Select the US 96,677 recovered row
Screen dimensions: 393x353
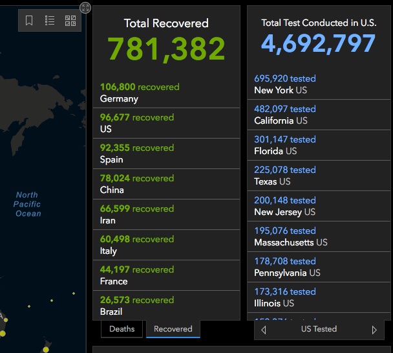tap(166, 123)
